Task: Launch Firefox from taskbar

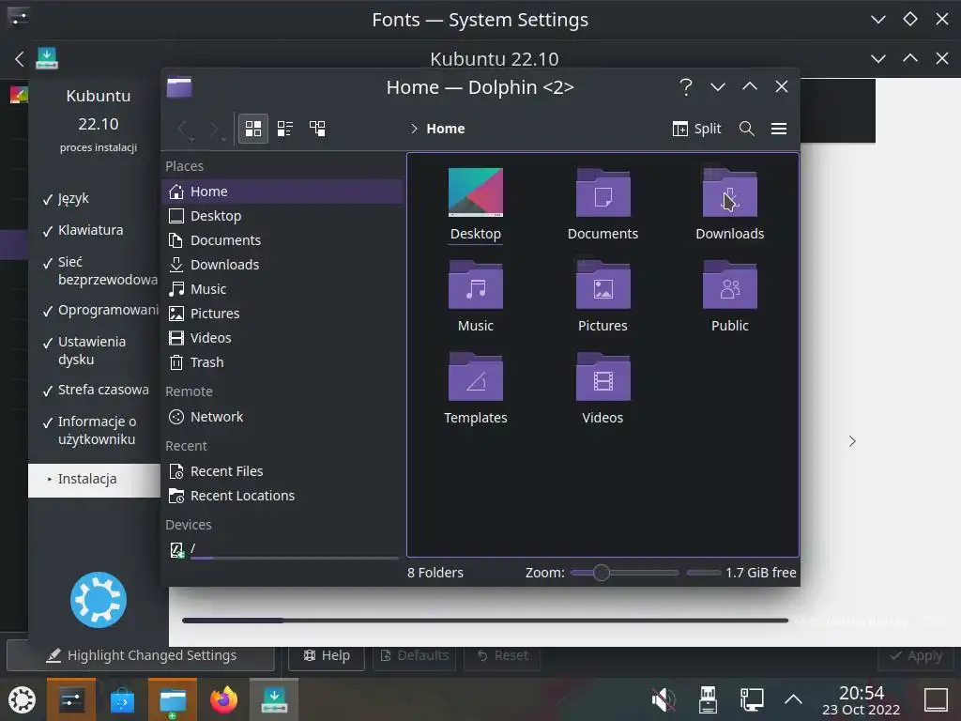Action: point(223,699)
